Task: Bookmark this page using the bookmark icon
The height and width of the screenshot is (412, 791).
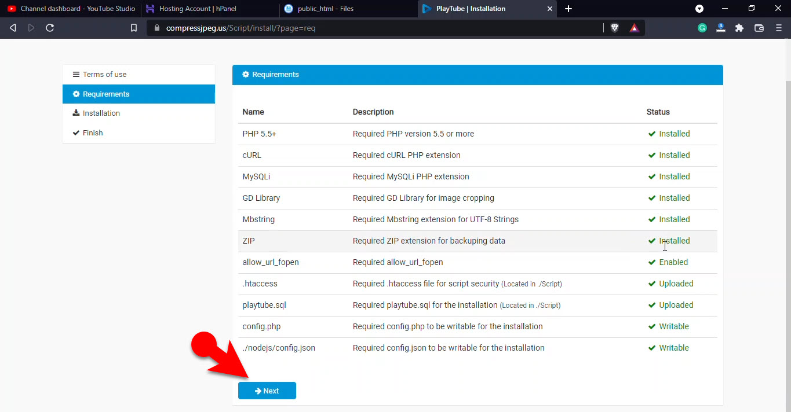Action: coord(134,28)
